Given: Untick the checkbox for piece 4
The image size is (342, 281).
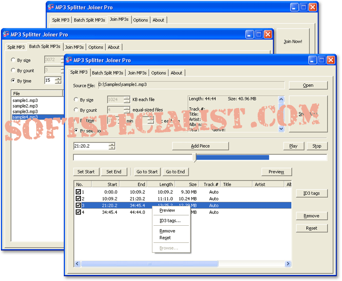Looking at the screenshot, I should [78, 212].
